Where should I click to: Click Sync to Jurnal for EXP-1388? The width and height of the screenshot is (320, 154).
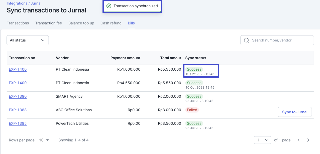coord(295,112)
